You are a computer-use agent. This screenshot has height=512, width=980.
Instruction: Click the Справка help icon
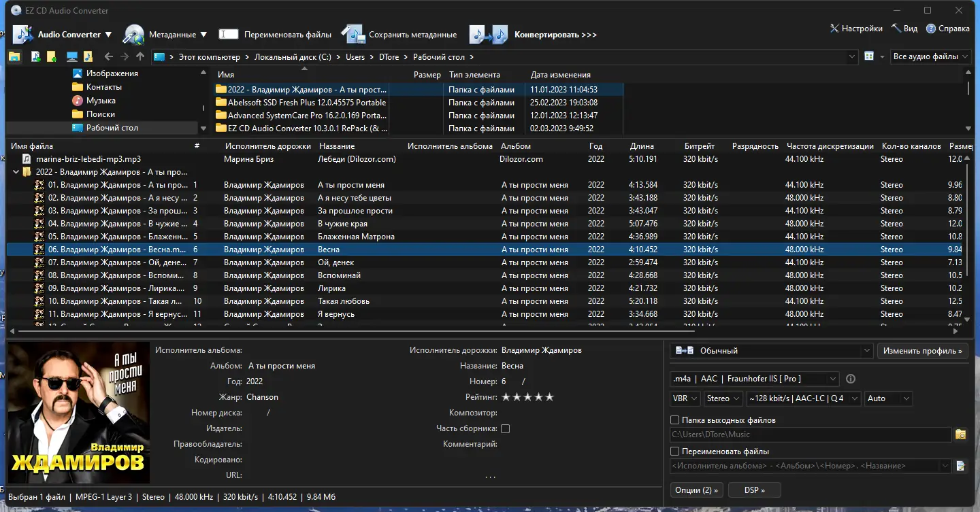coord(930,29)
